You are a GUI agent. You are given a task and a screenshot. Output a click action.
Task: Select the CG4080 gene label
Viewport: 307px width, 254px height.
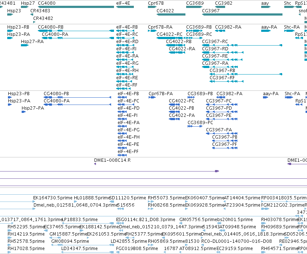tap(47, 3)
